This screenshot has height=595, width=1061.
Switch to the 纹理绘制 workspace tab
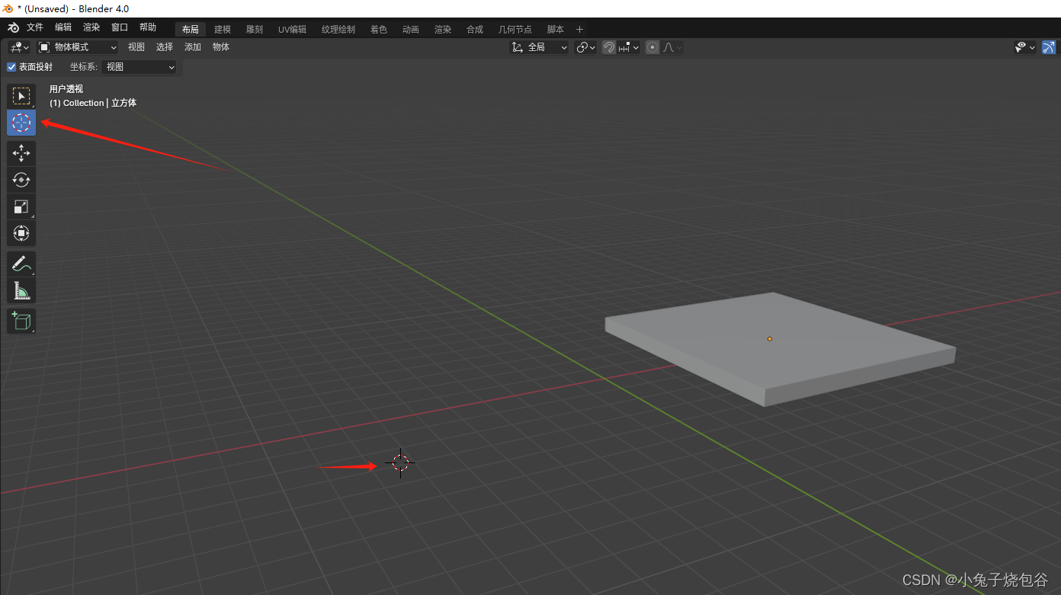pos(338,30)
